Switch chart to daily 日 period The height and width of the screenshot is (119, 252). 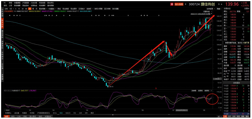(x=29, y=9)
